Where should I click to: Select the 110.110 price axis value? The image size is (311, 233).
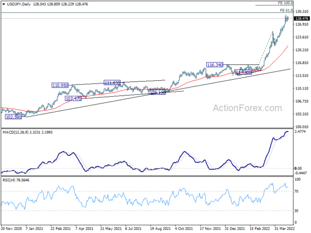pyautogui.click(x=302, y=89)
